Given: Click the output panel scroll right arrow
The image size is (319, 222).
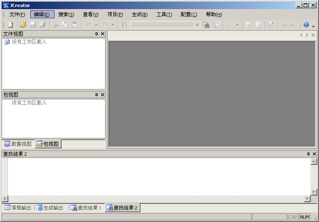Looking at the screenshot, I should point(307,199).
